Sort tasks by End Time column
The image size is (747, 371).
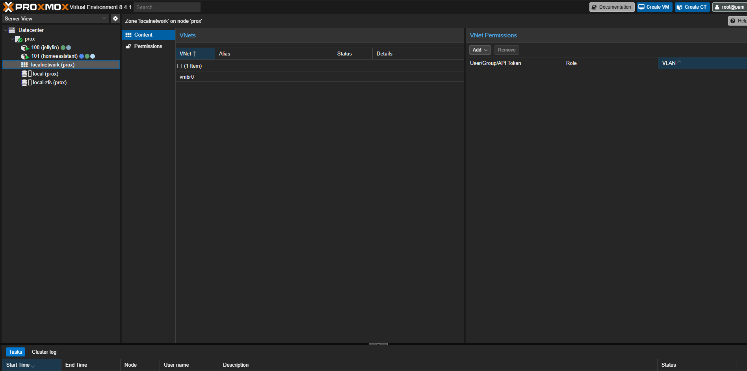[x=91, y=365]
